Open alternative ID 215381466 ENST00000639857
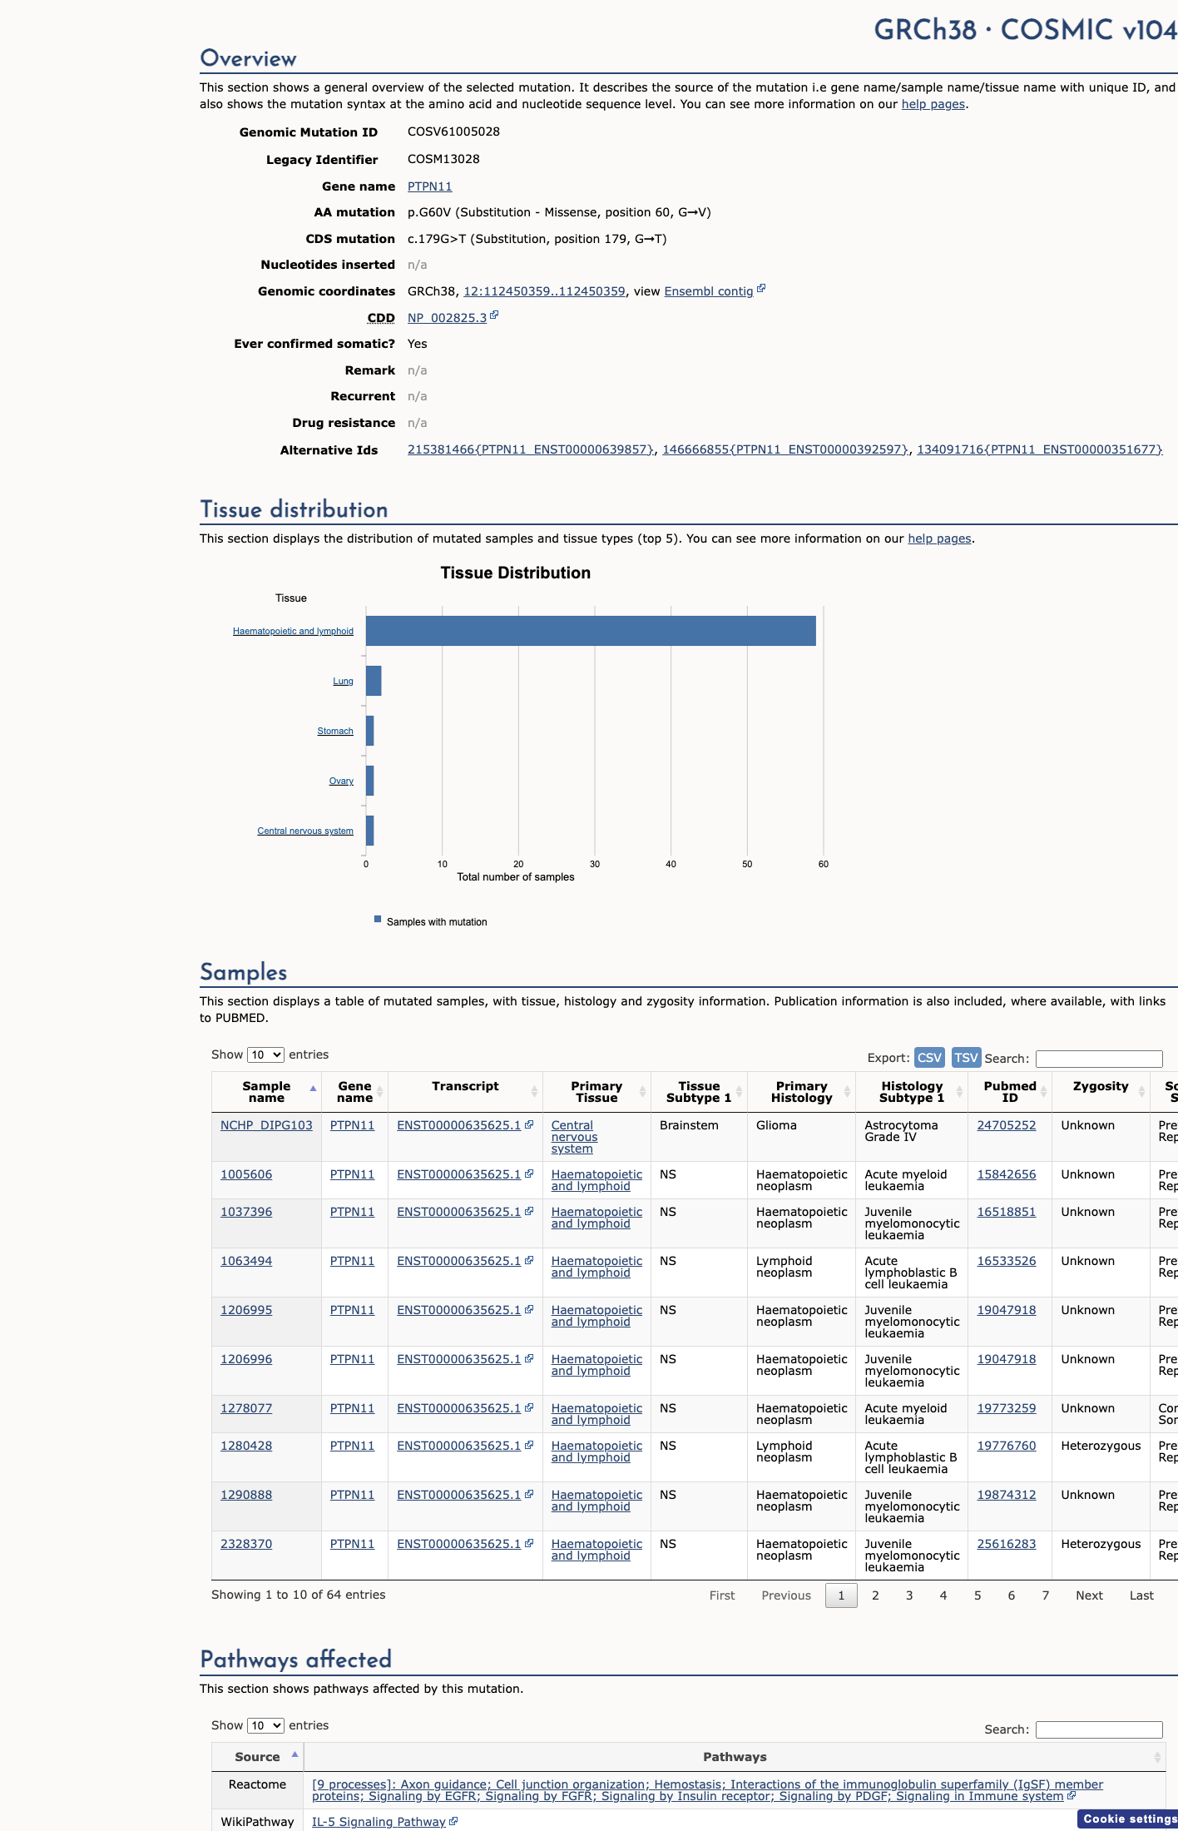Viewport: 1178px width, 1831px height. (x=531, y=449)
